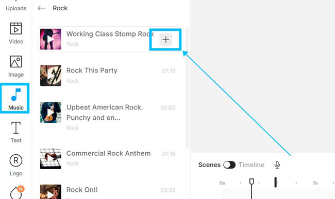Play the Commercial Rock Anthem thumbnail

click(x=51, y=158)
